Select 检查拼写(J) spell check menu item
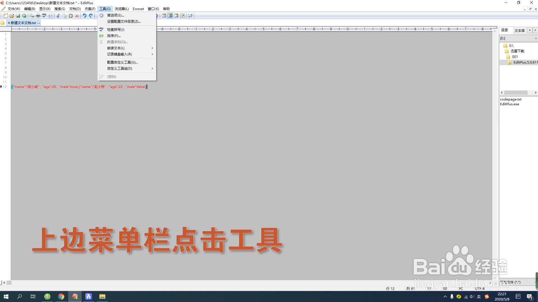538x302 pixels. click(127, 30)
